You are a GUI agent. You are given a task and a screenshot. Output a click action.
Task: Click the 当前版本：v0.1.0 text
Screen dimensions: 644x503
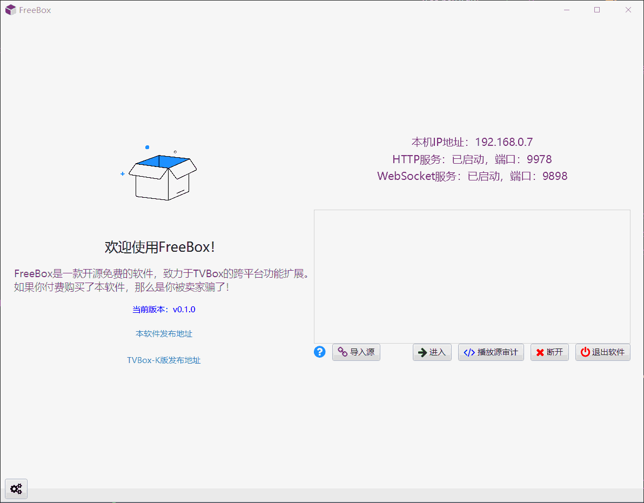tap(164, 310)
